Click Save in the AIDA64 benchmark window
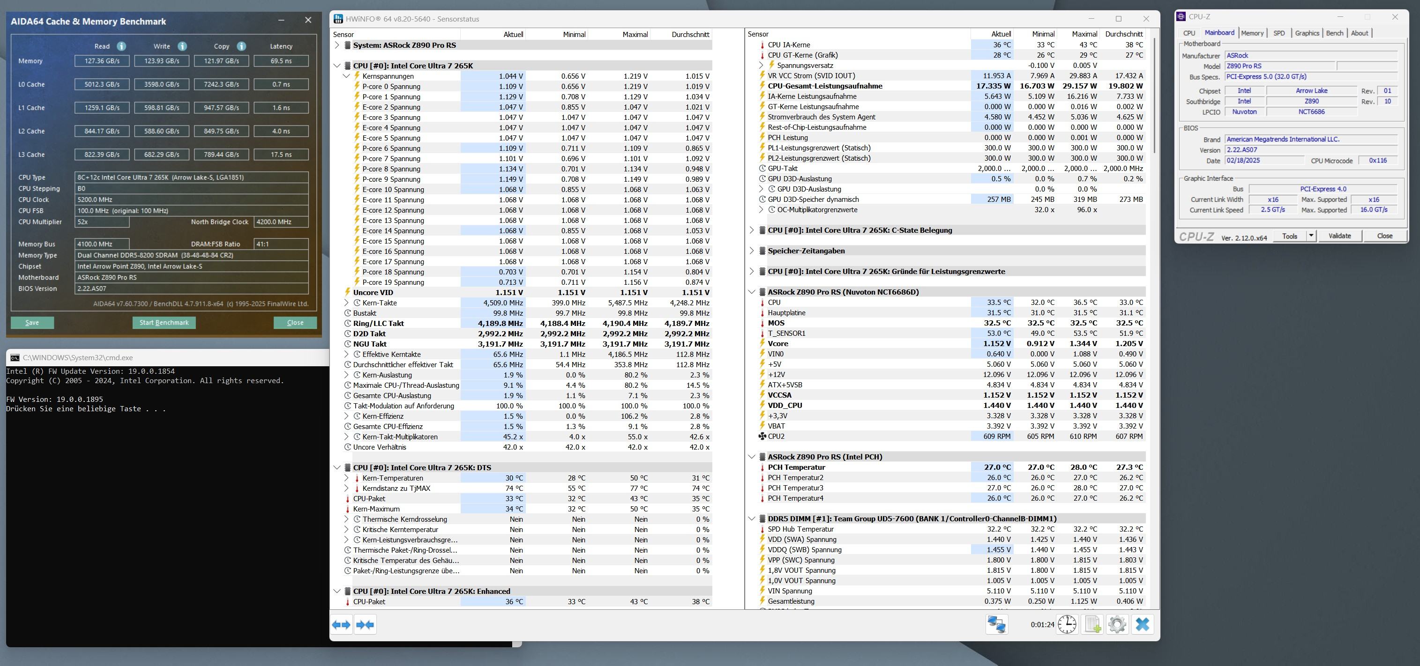This screenshot has width=1420, height=666. tap(32, 323)
